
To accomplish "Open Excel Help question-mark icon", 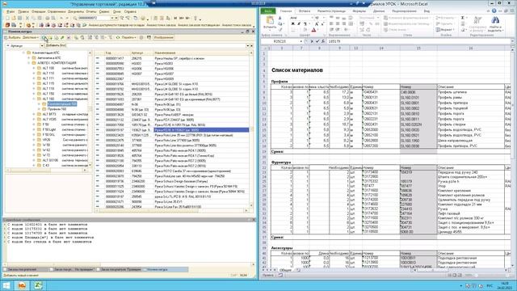I will pyautogui.click(x=494, y=11).
